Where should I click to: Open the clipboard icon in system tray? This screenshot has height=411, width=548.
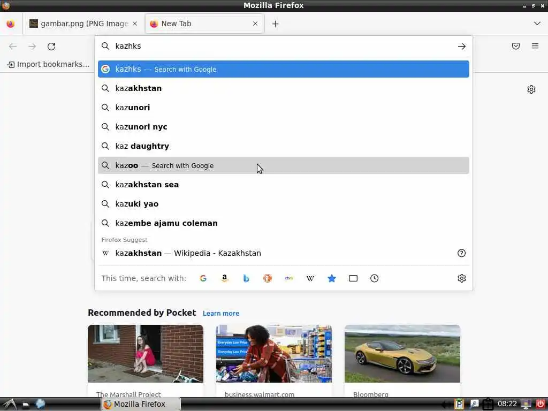[x=488, y=404]
